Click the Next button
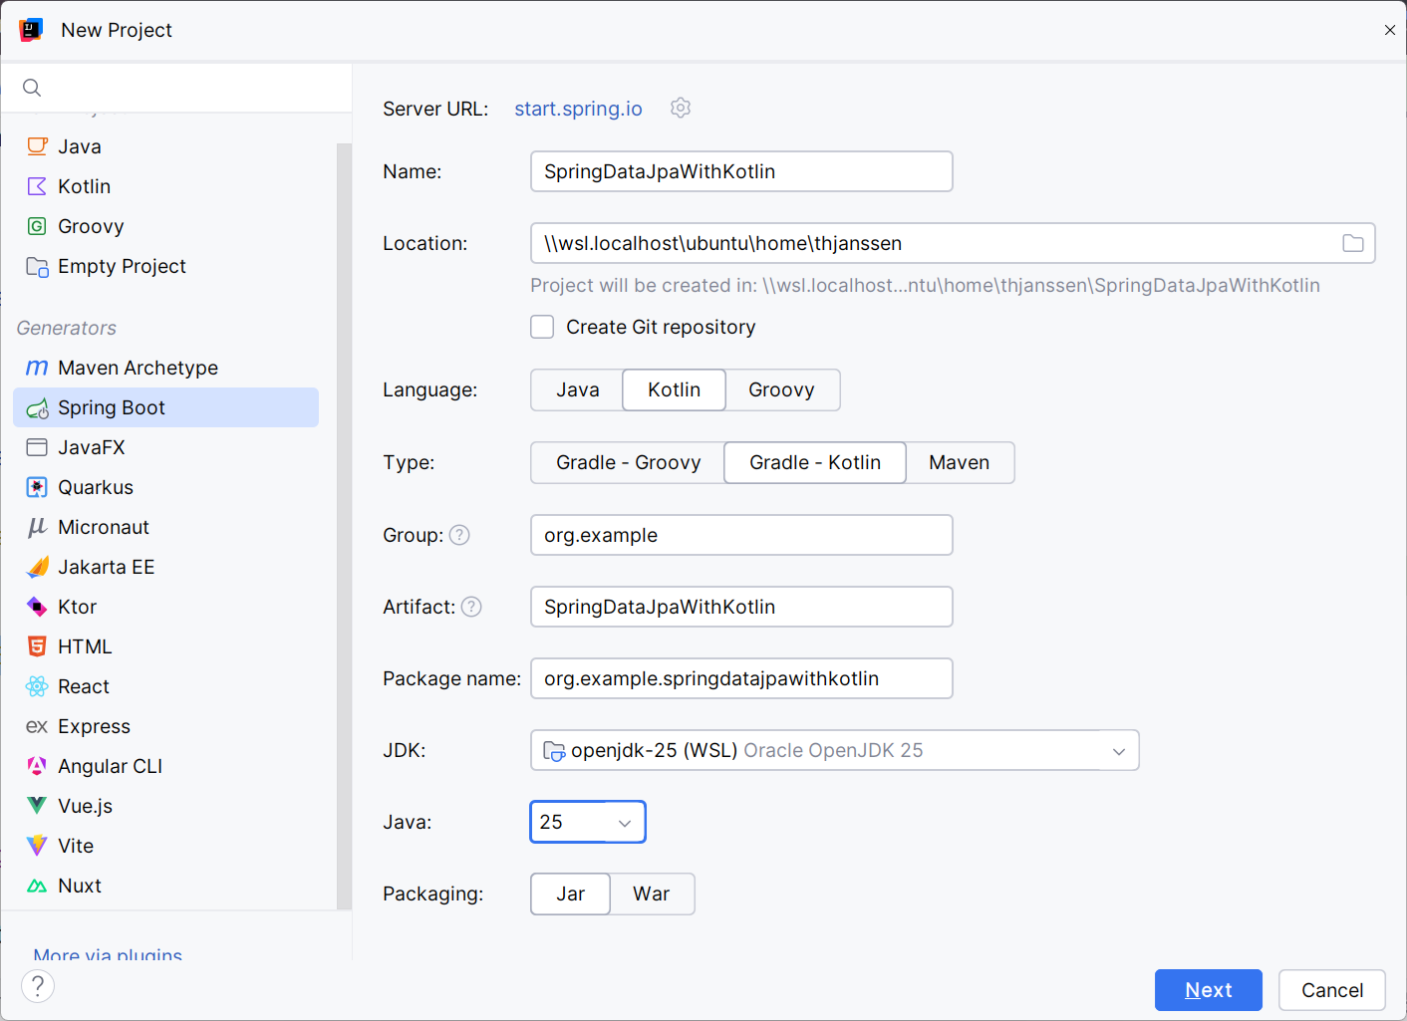The image size is (1407, 1021). pos(1208,990)
